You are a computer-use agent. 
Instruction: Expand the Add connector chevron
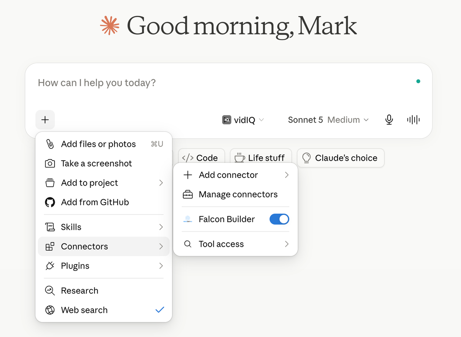287,175
